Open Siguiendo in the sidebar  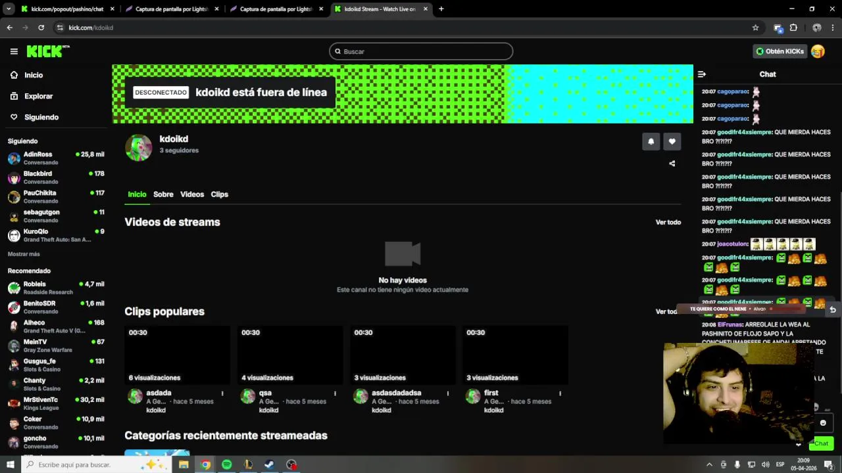tap(41, 117)
